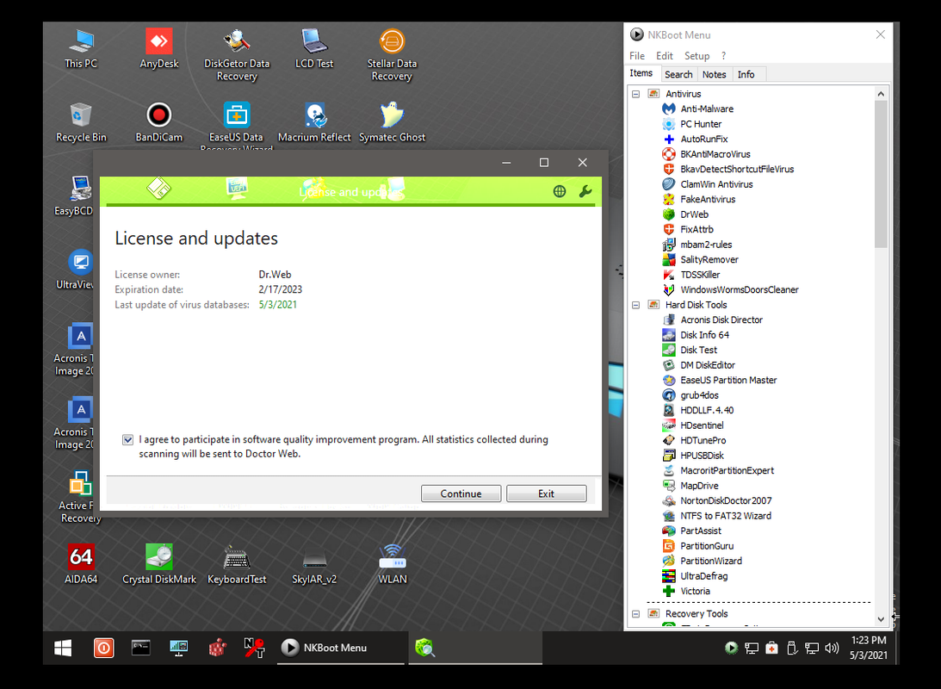The width and height of the screenshot is (941, 689).
Task: Select MacroritPartitionExpert entry
Action: 718,470
